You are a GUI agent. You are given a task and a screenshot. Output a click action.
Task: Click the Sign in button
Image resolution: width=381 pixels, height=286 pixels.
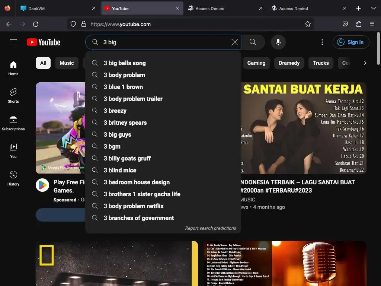351,42
